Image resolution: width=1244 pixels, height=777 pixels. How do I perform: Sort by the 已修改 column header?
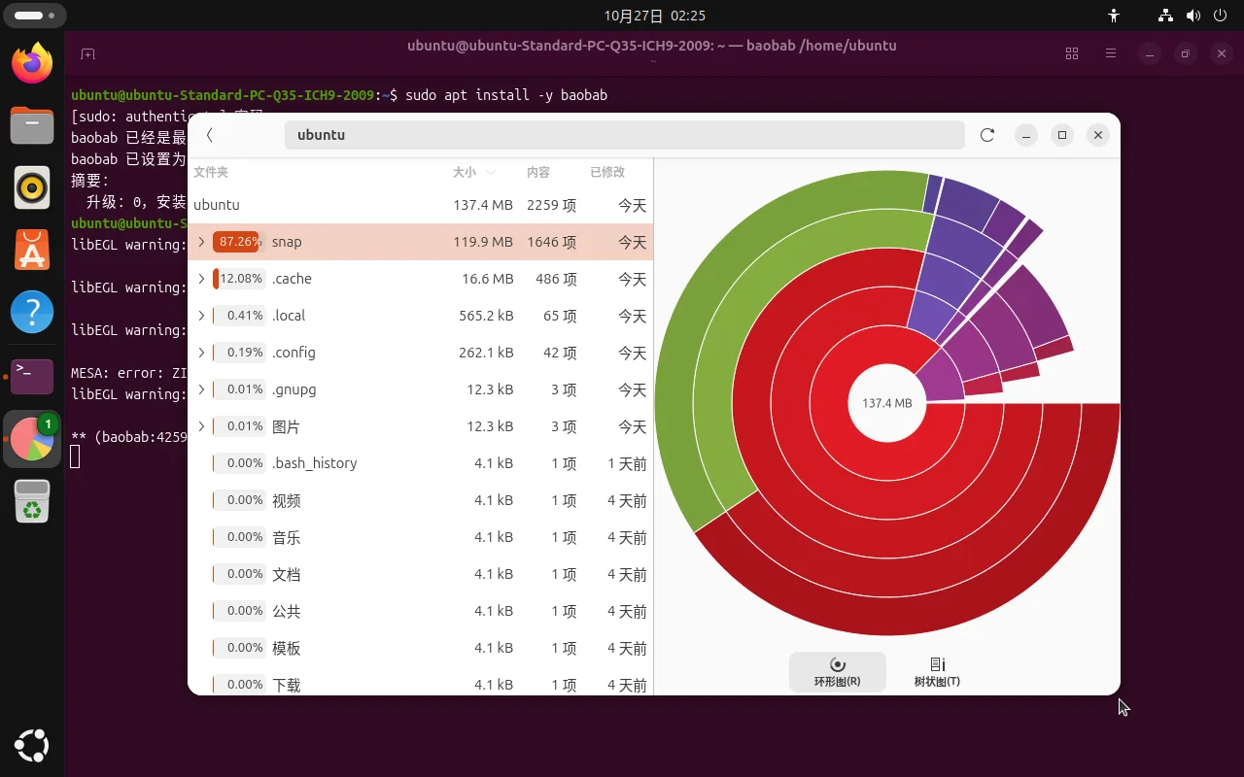(x=607, y=172)
